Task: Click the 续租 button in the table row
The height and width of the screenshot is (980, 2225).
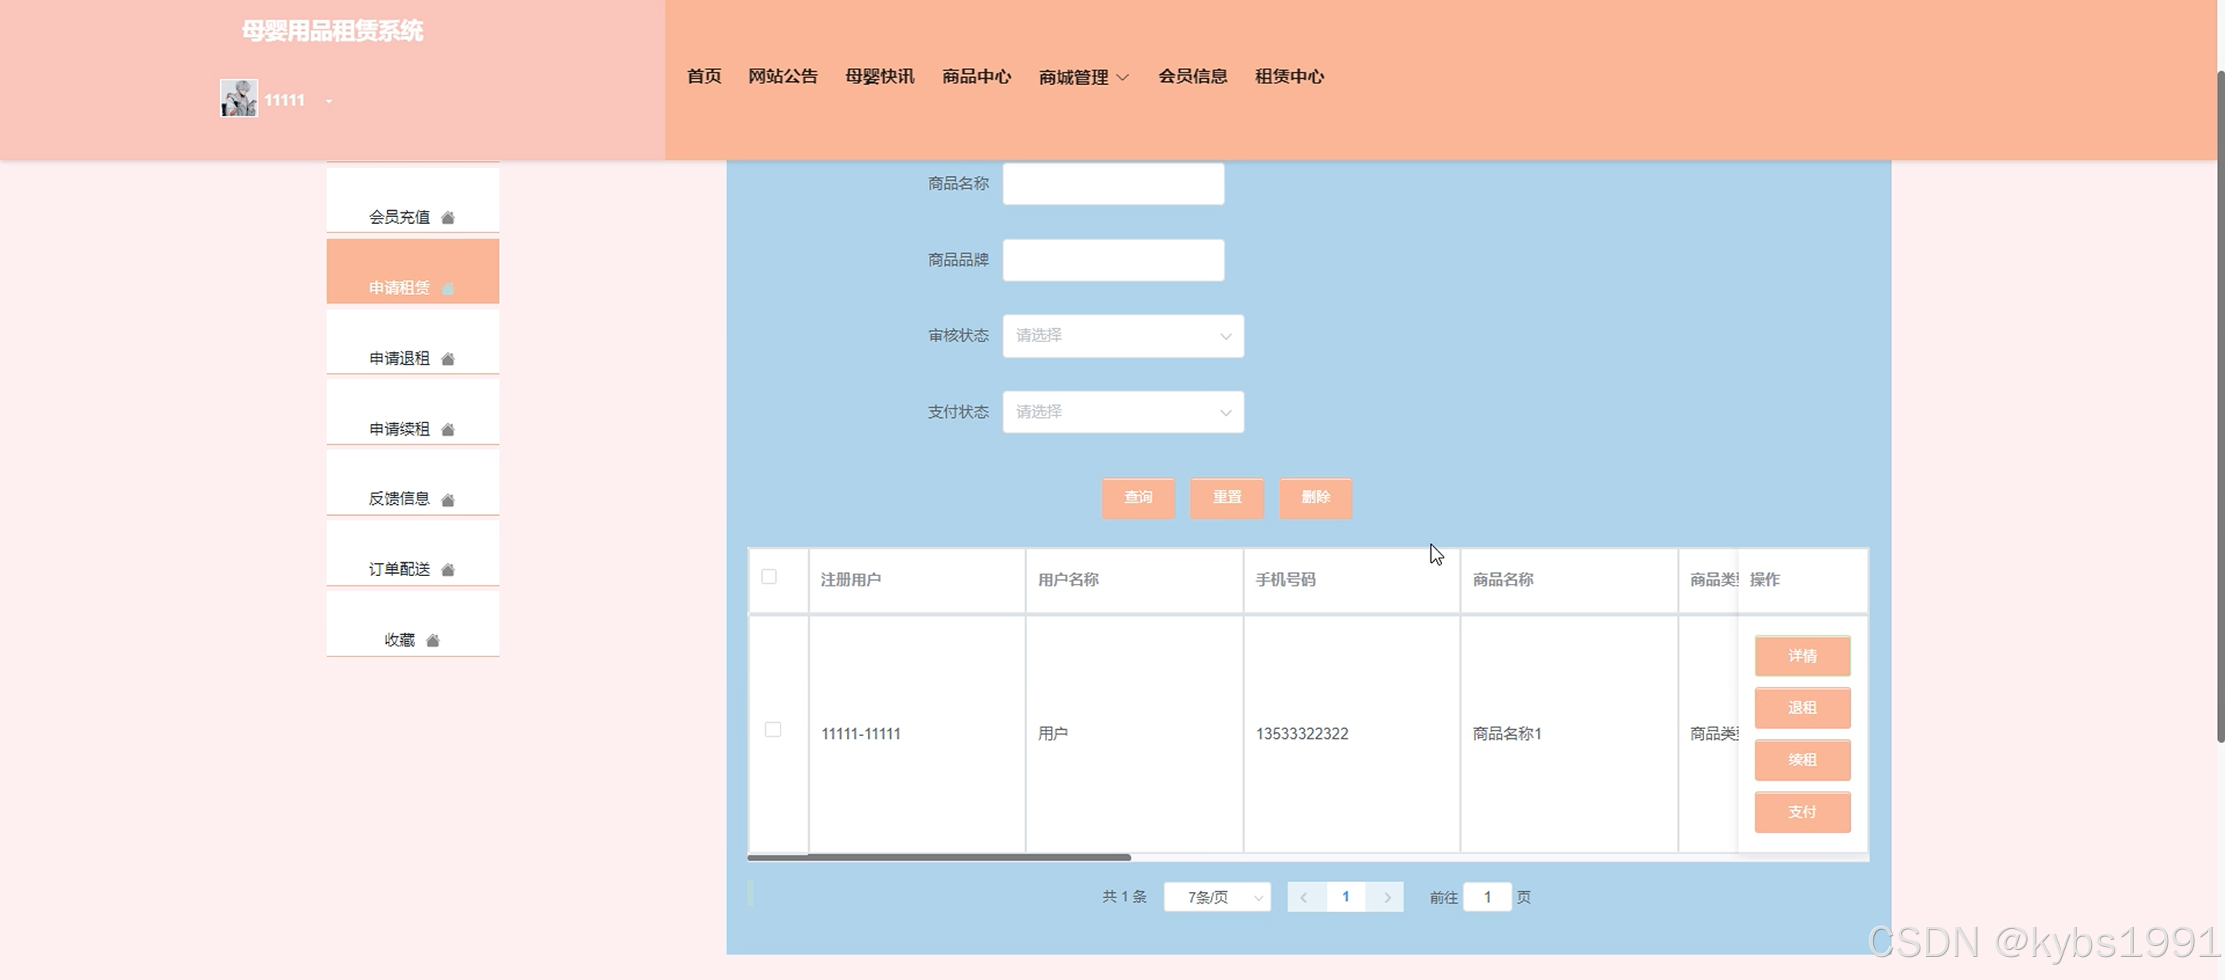Action: pos(1801,760)
